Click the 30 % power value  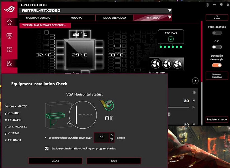click(x=186, y=101)
